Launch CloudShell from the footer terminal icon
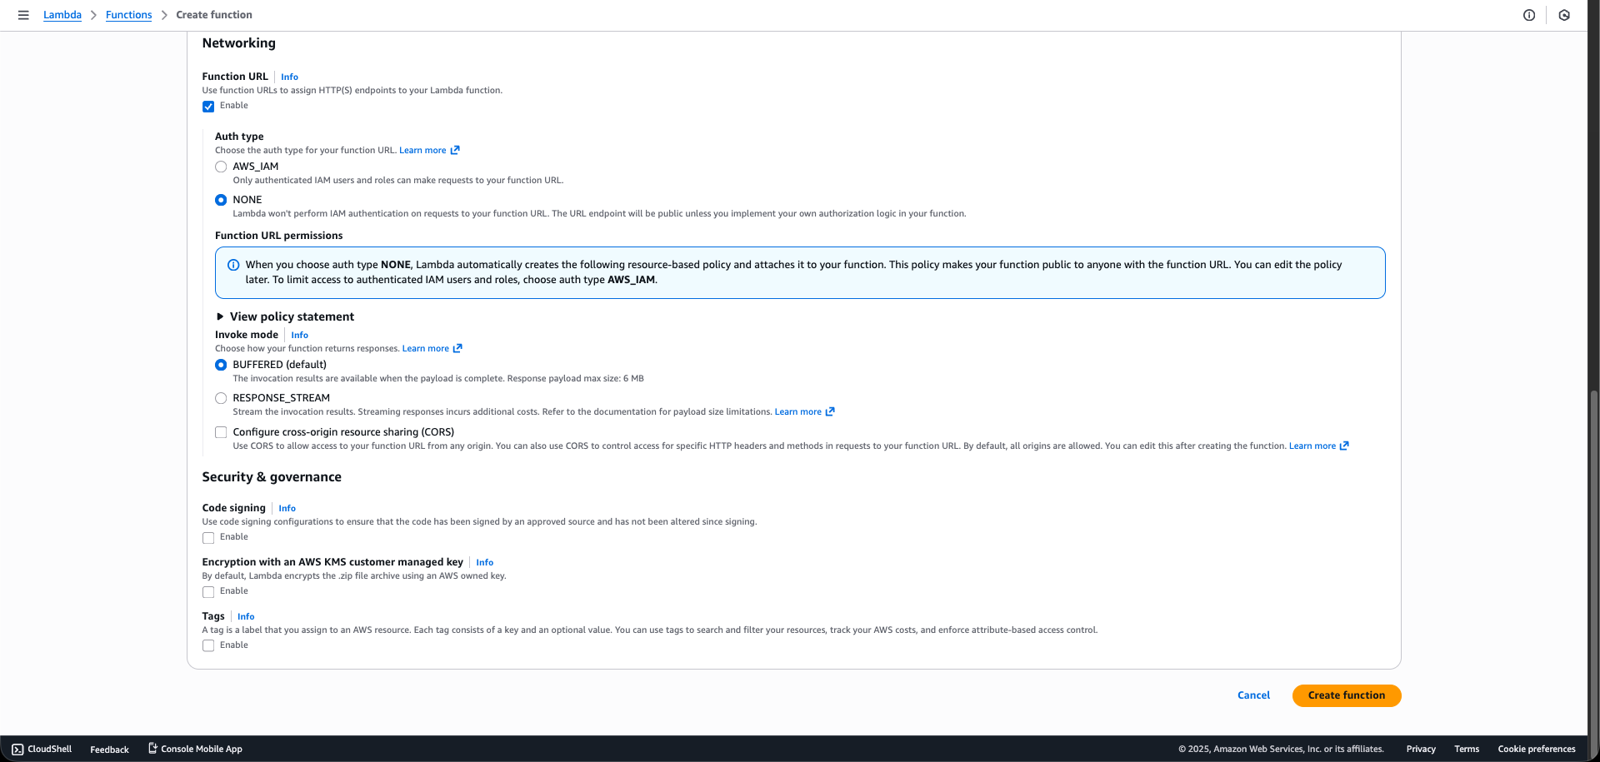The image size is (1600, 762). (x=18, y=749)
